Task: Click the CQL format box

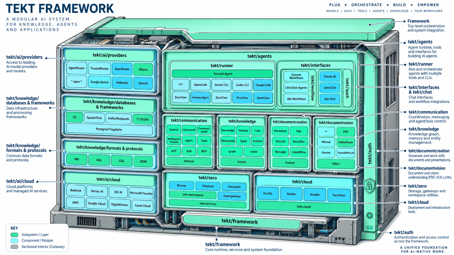Action: pos(121,161)
